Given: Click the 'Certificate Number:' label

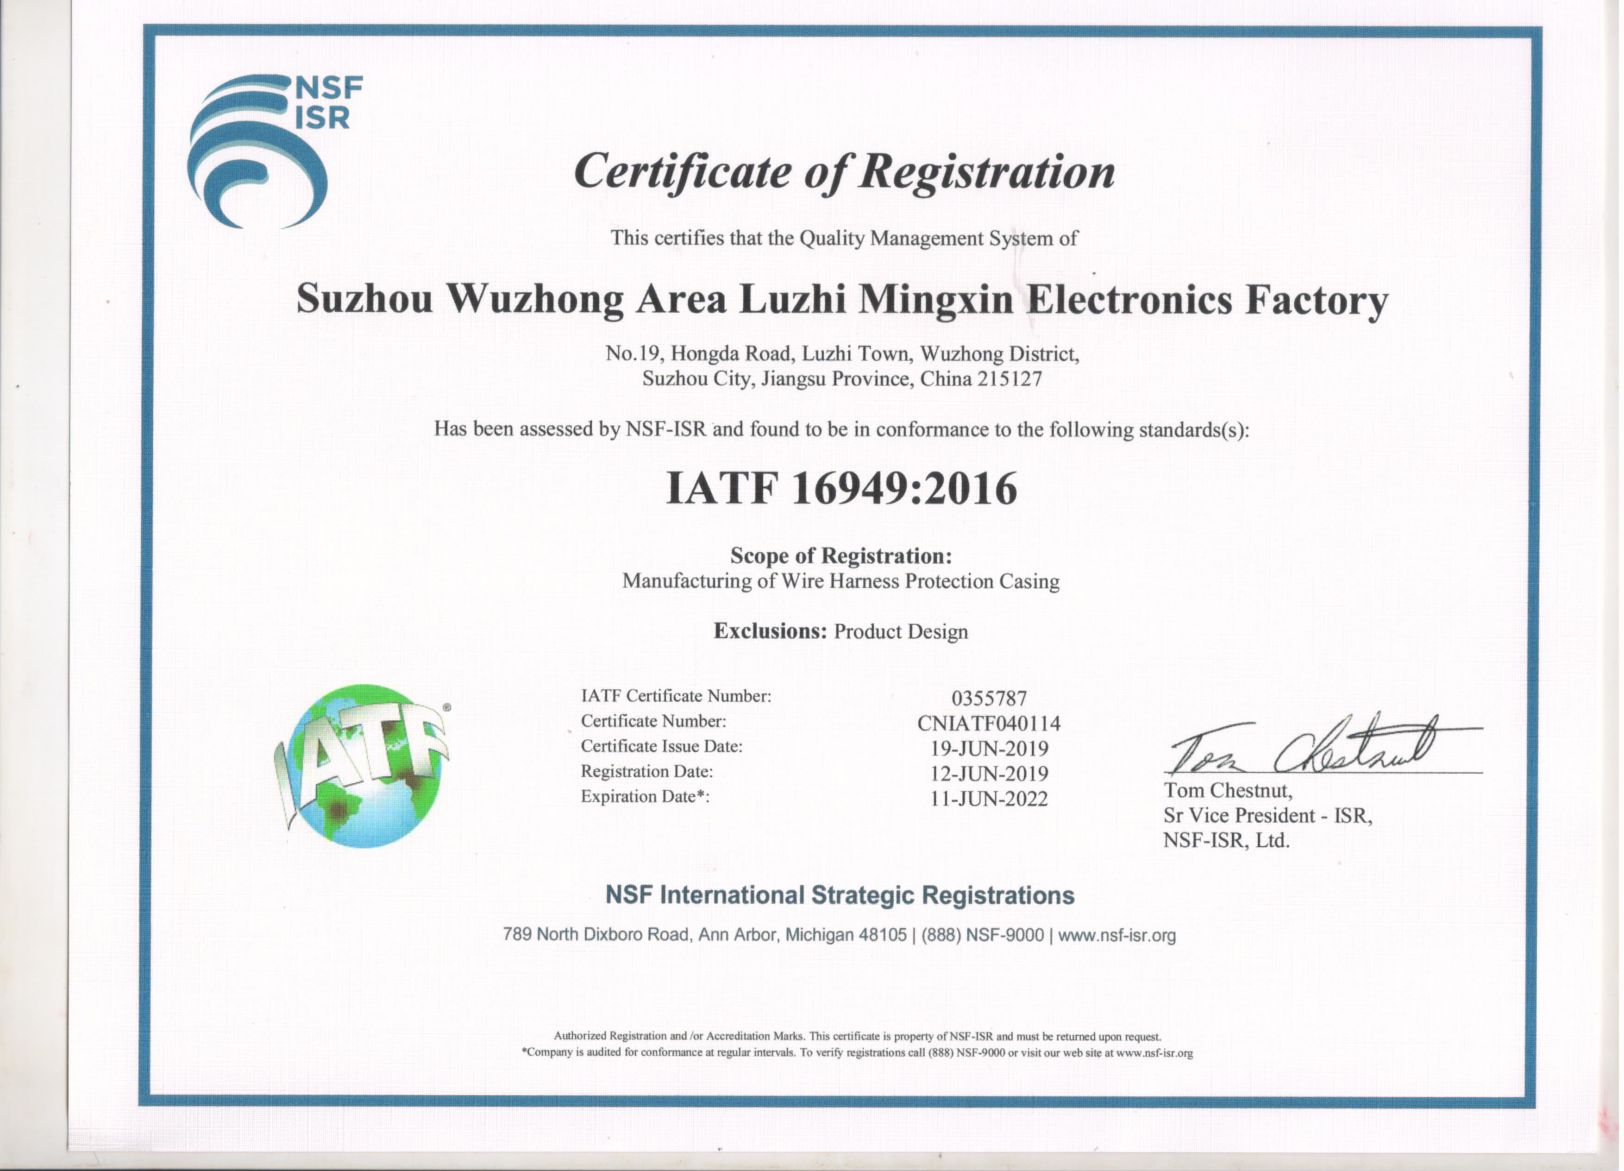Looking at the screenshot, I should coord(654,721).
